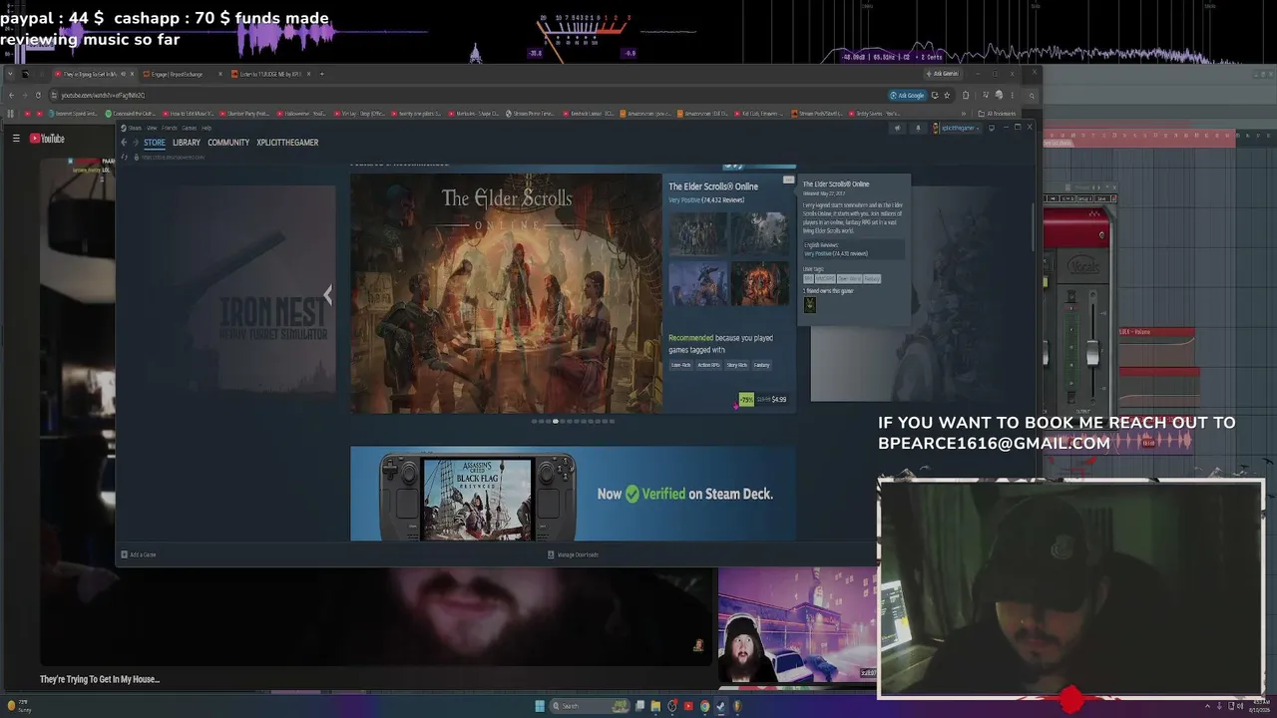The width and height of the screenshot is (1277, 718).
Task: Open Chrome from the Windows taskbar
Action: (704, 706)
